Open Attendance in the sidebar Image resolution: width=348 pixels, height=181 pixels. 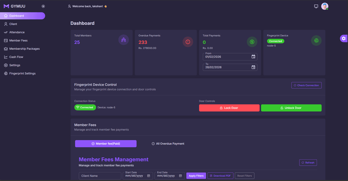(17, 32)
